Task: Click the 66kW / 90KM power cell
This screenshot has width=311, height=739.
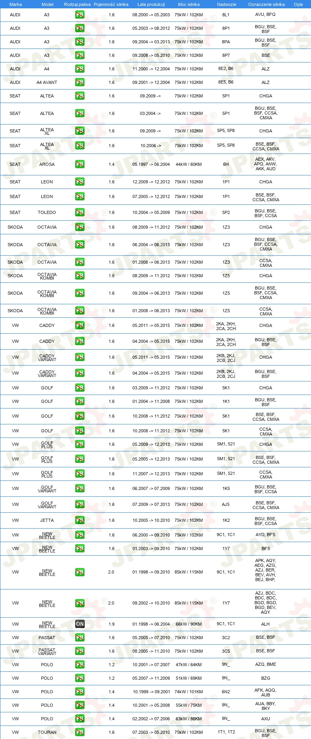Action: (189, 624)
